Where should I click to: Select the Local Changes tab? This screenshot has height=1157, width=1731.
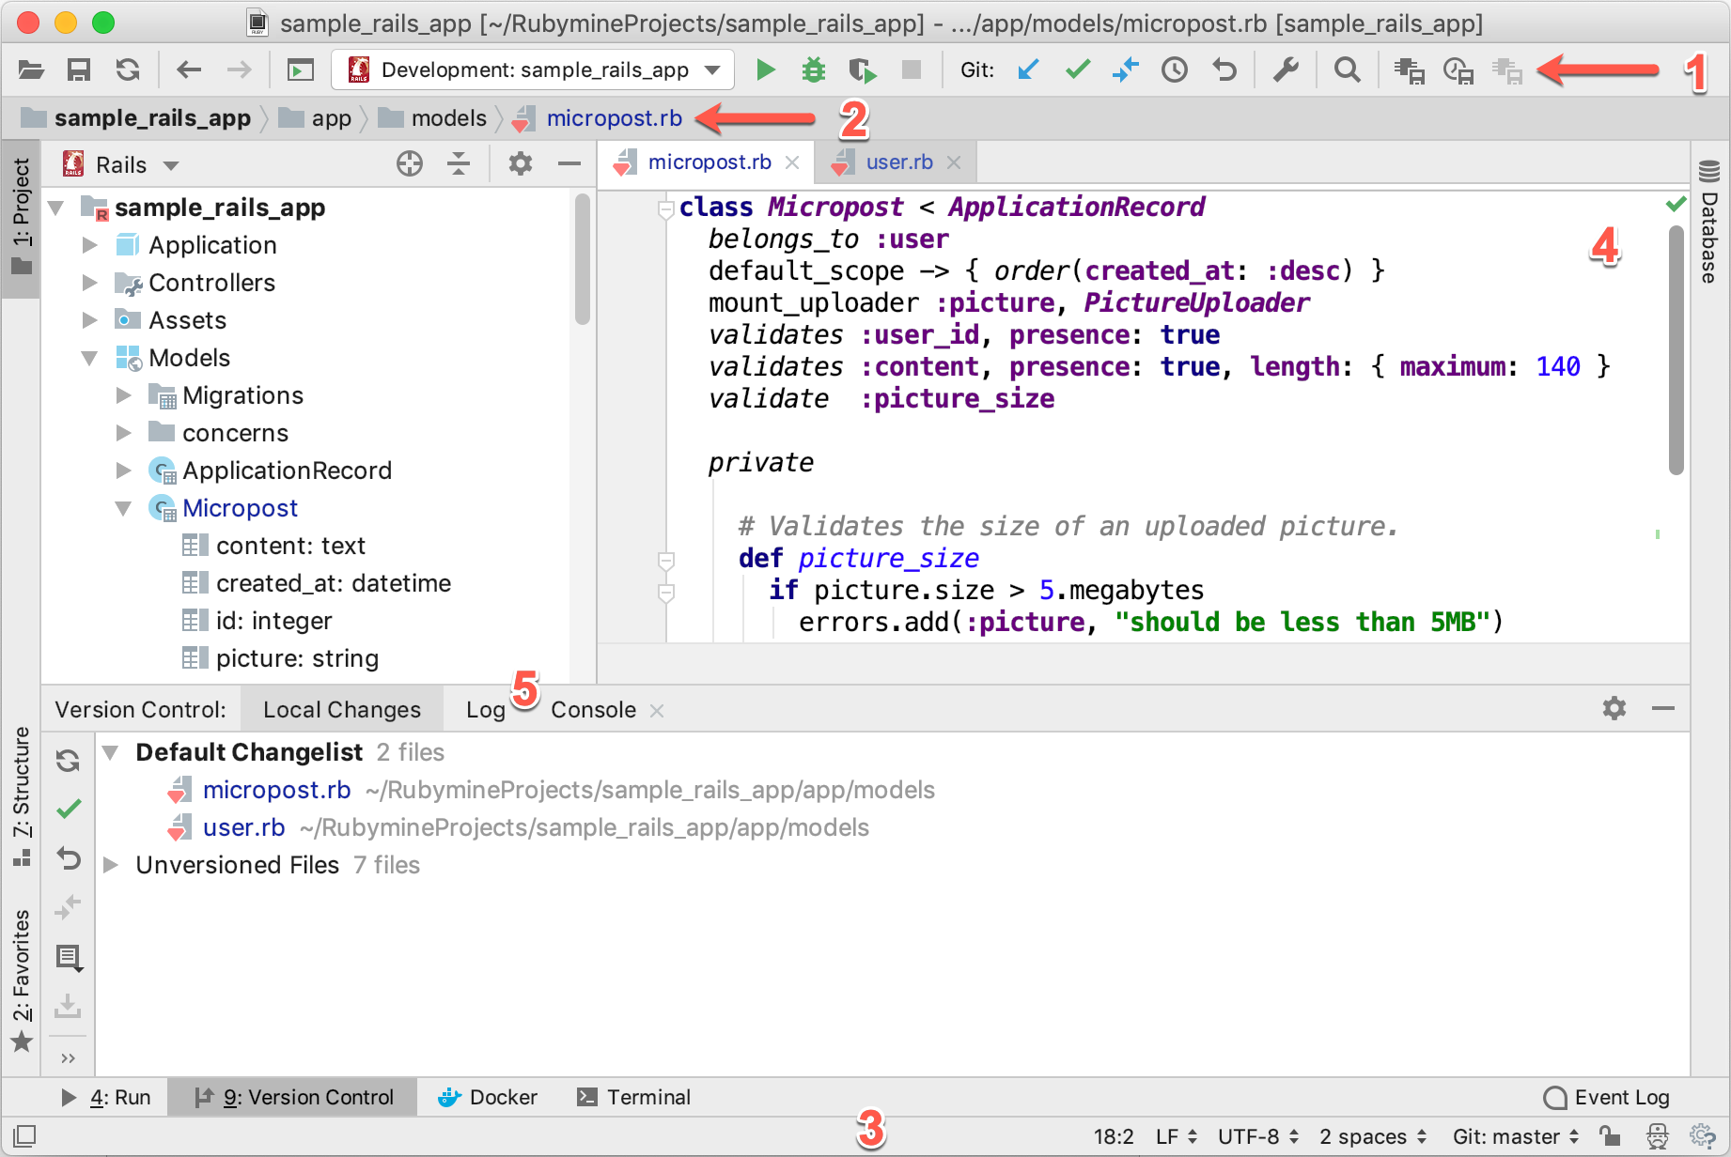pyautogui.click(x=342, y=710)
